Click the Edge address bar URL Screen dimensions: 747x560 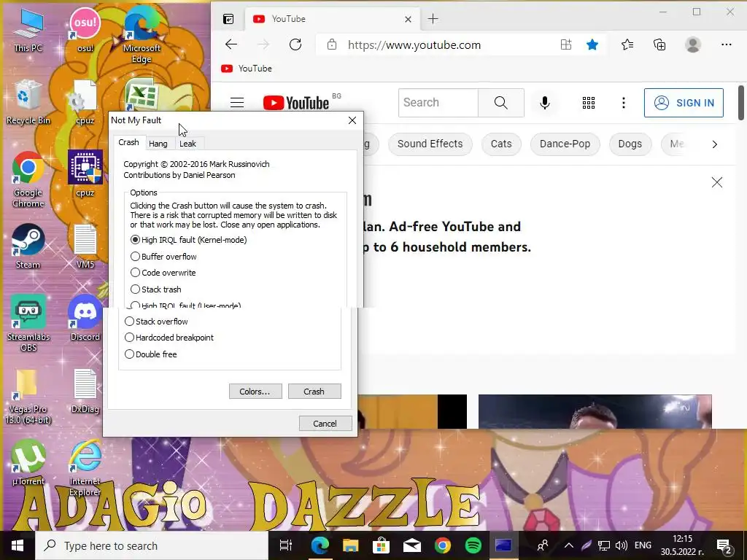coord(414,44)
